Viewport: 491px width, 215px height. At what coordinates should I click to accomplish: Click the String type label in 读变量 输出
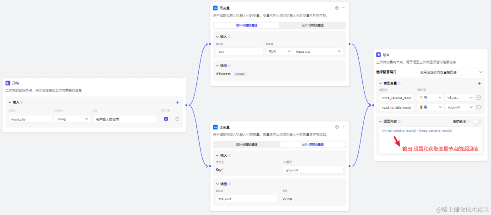[x=287, y=199]
